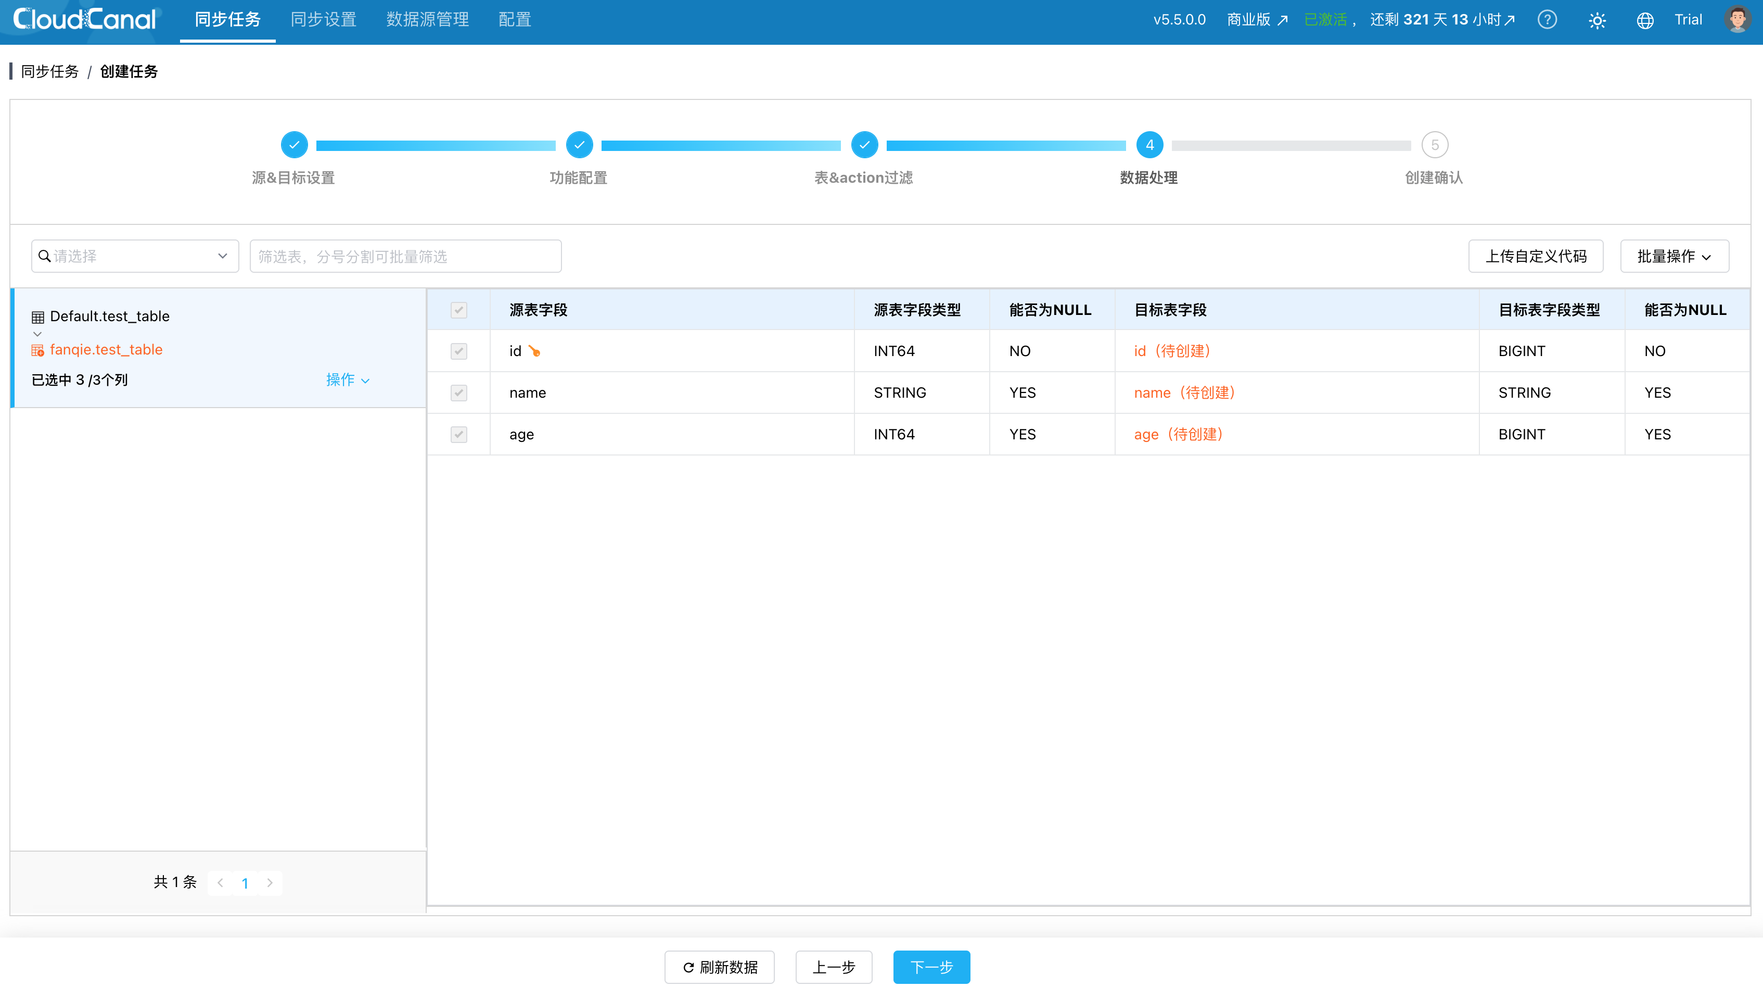The image size is (1763, 987).
Task: Click the help question mark icon
Action: coord(1547,20)
